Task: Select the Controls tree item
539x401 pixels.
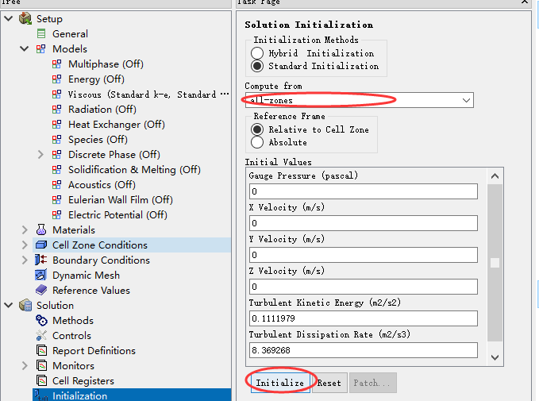Action: pos(72,335)
